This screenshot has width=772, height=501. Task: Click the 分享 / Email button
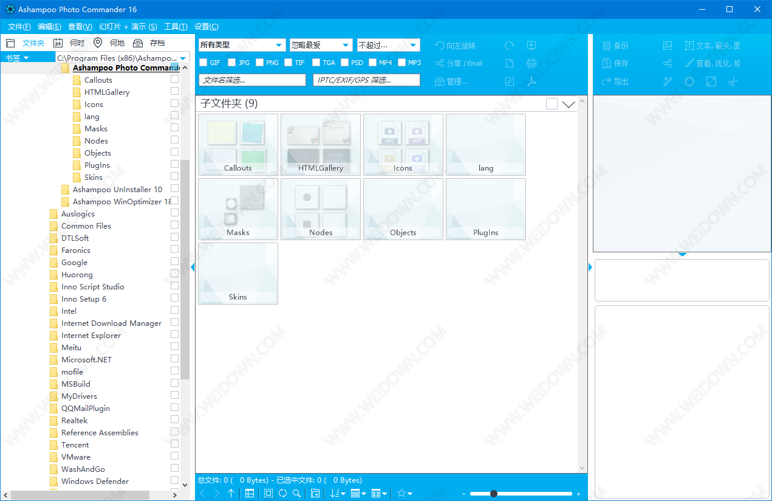pos(459,63)
